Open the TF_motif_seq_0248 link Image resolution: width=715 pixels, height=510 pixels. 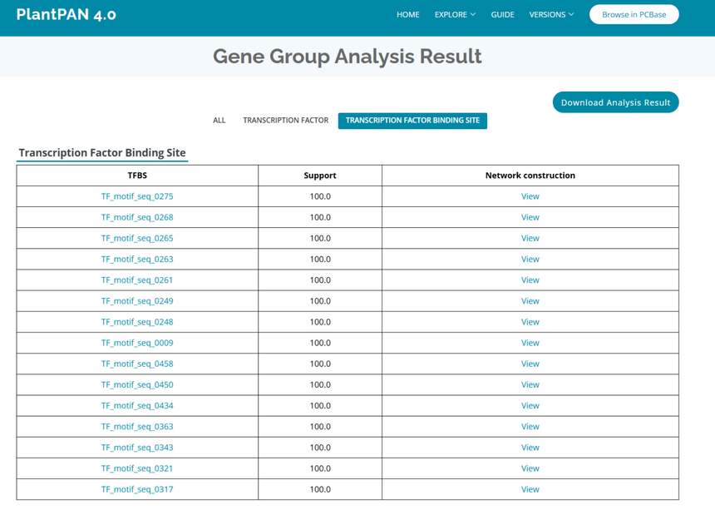(x=137, y=323)
